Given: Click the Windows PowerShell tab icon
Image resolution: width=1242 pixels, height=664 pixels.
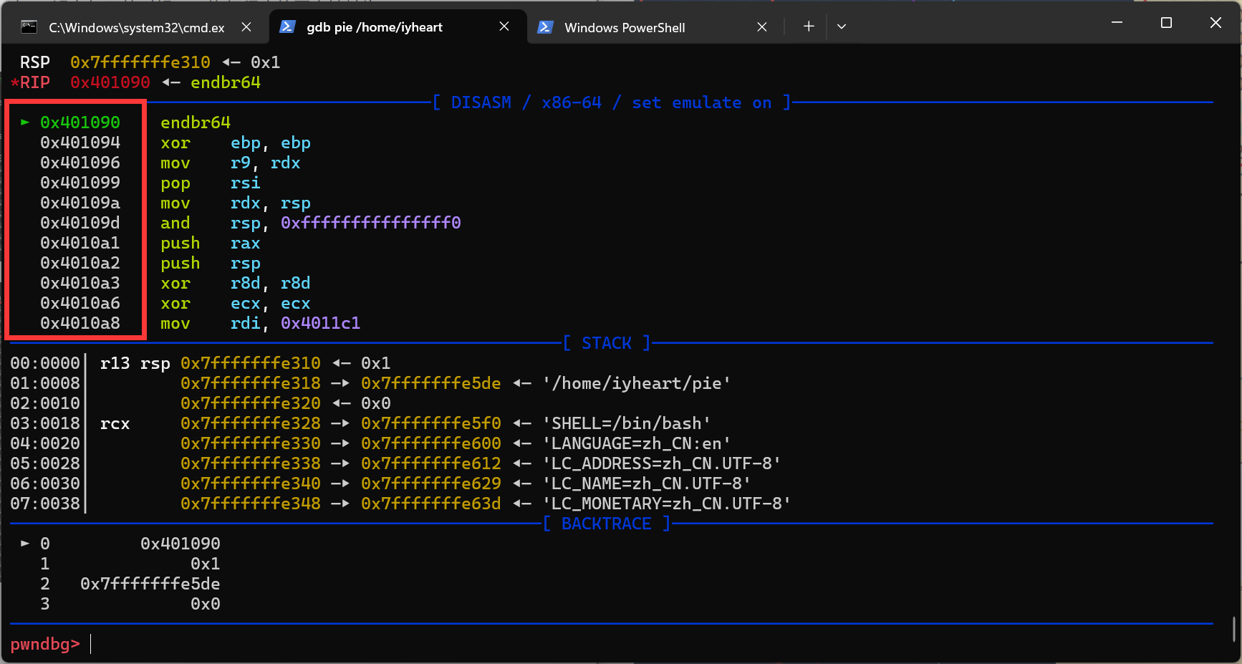Looking at the screenshot, I should click(545, 27).
